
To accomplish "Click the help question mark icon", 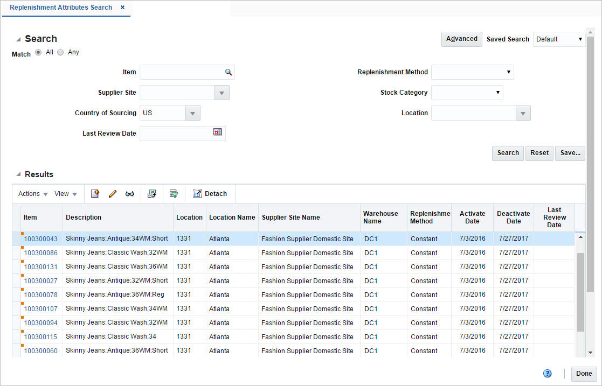I will (x=547, y=373).
